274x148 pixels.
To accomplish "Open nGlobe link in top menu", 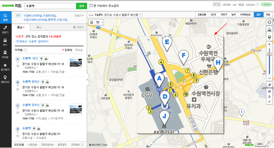I will (250, 4).
